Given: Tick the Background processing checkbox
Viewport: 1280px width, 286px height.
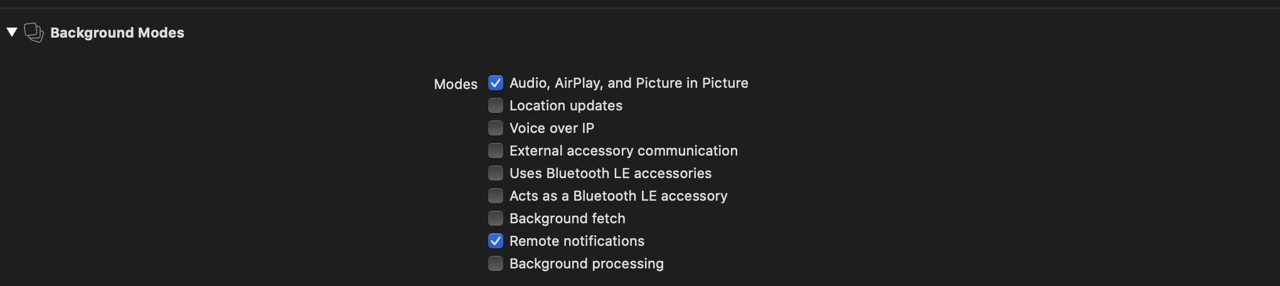Looking at the screenshot, I should [x=496, y=263].
